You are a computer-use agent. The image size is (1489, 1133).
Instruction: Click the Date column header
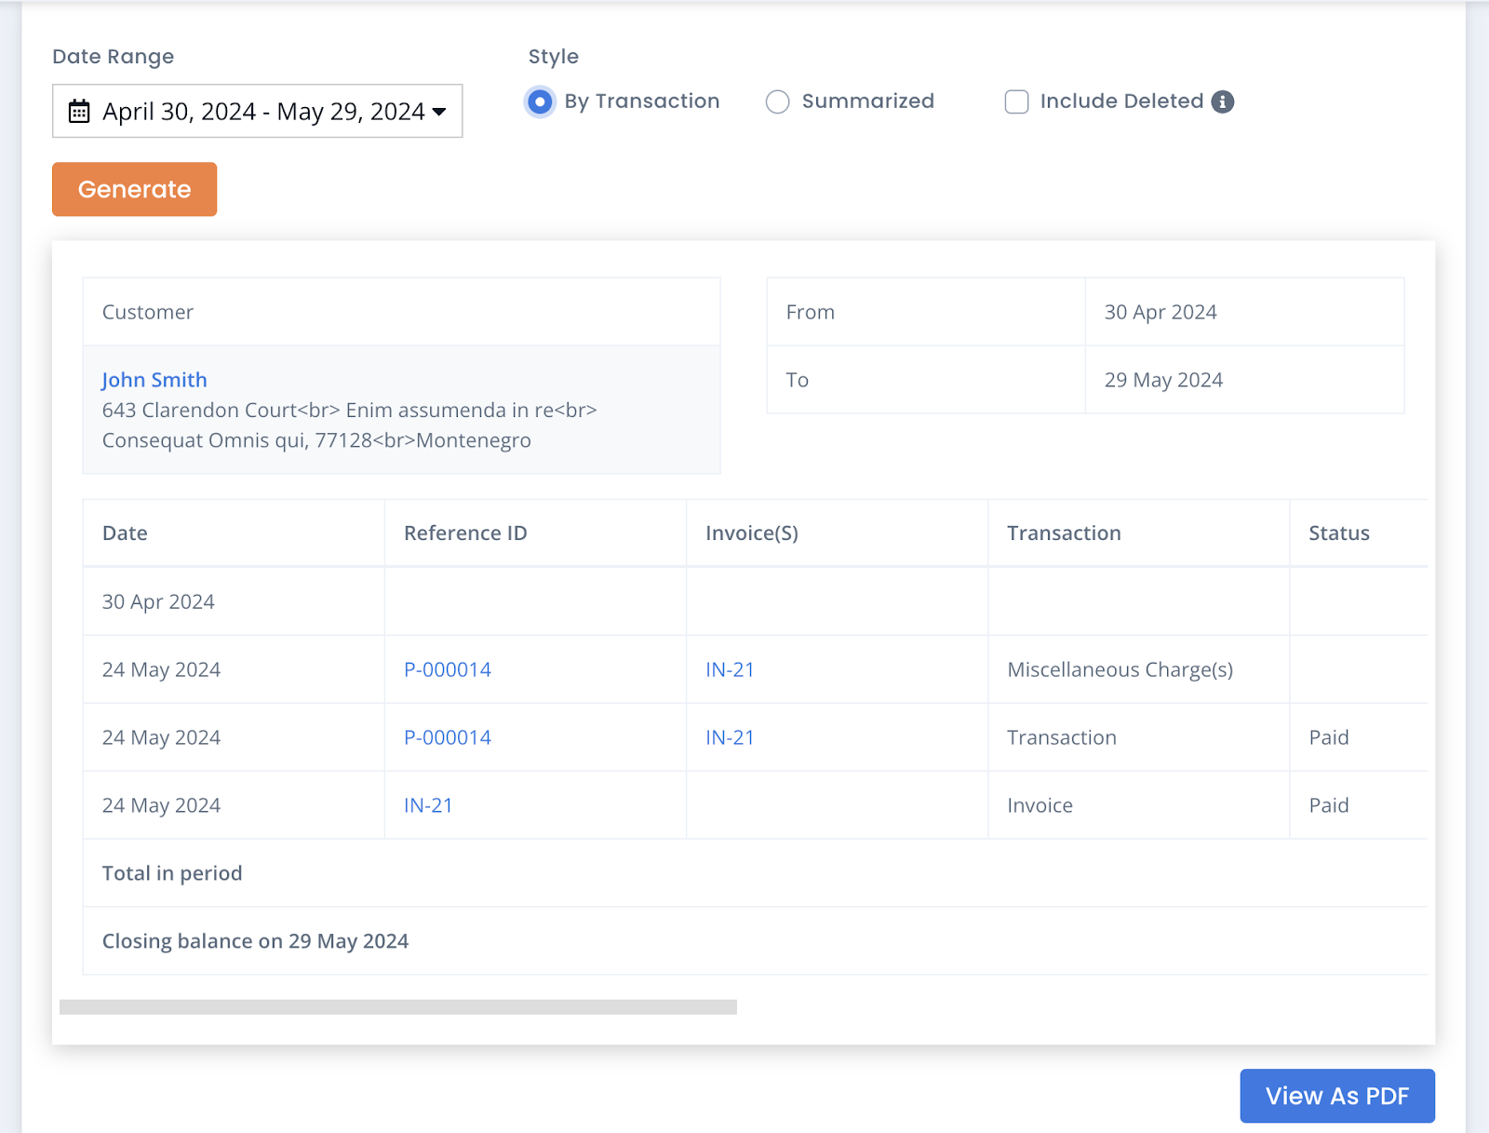pyautogui.click(x=234, y=533)
